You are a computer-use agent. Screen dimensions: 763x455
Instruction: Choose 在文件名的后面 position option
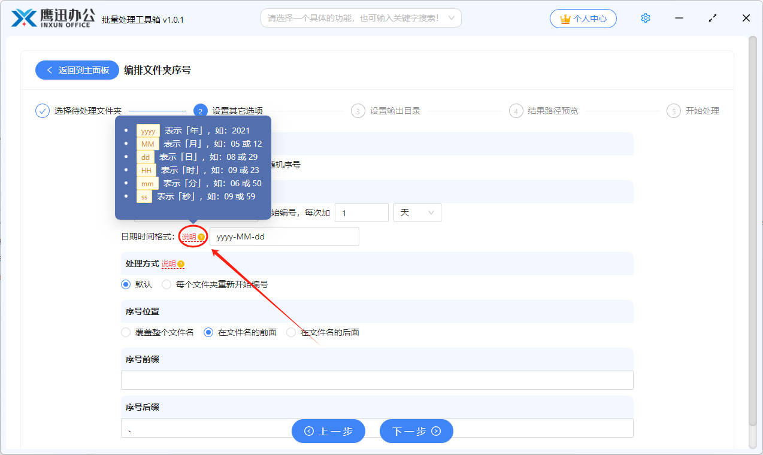tap(291, 332)
